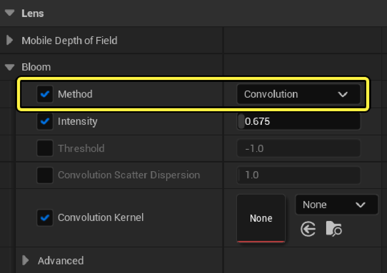Collapse the Bloom section
The width and height of the screenshot is (387, 273).
(10, 67)
